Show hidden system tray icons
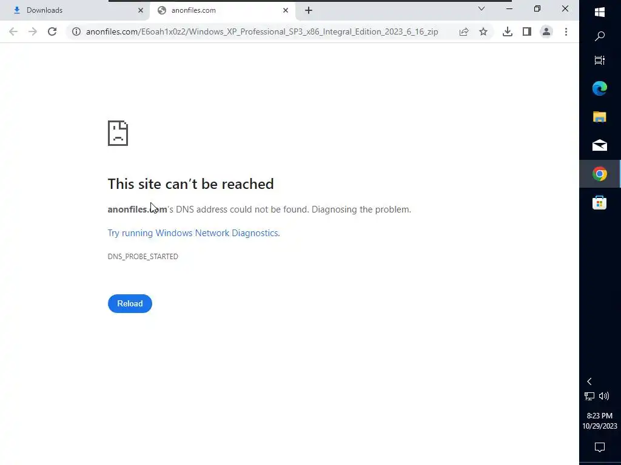The height and width of the screenshot is (465, 621). (589, 381)
